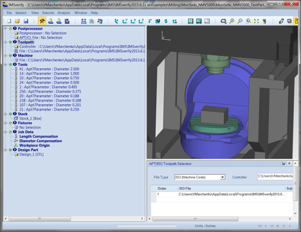Open the File menu
The image size is (301, 232).
(x=9, y=13)
